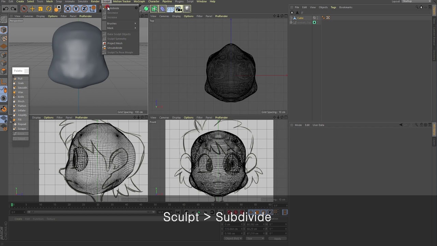Select the Flatten brush
437x246 pixels.
tap(20, 106)
